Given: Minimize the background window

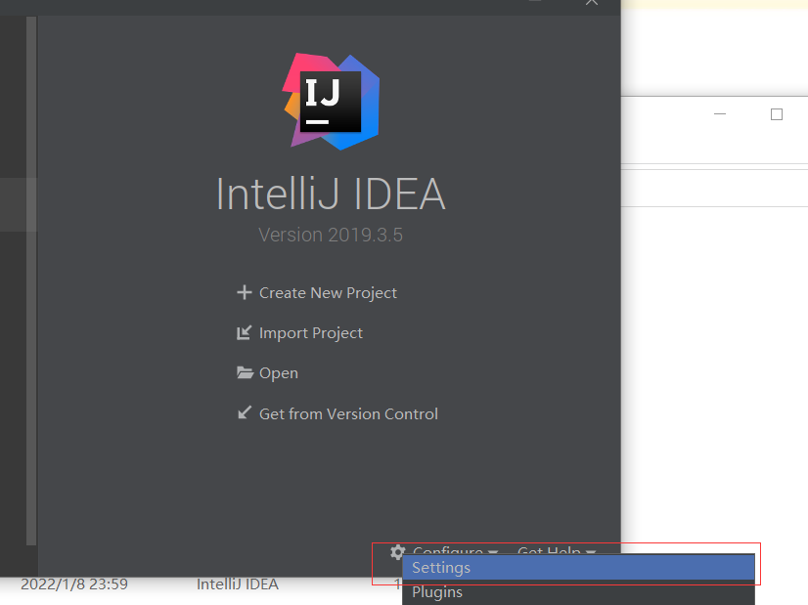Looking at the screenshot, I should pyautogui.click(x=720, y=113).
